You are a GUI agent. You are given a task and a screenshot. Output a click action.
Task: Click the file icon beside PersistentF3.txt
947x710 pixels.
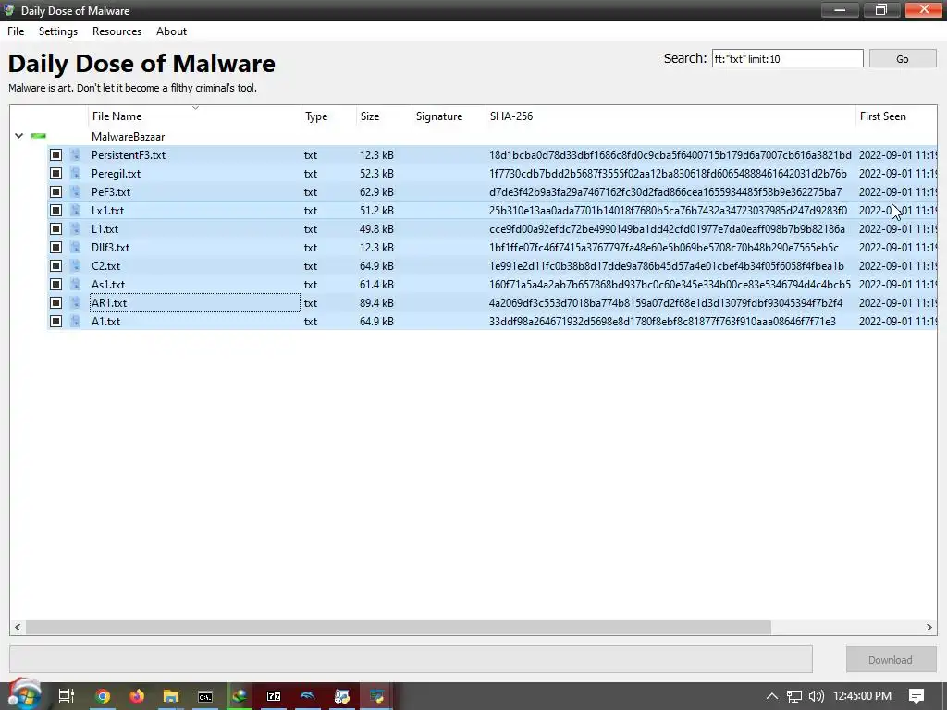tap(75, 155)
